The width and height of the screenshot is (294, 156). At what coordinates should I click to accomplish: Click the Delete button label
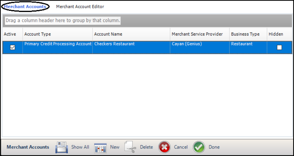point(146,147)
